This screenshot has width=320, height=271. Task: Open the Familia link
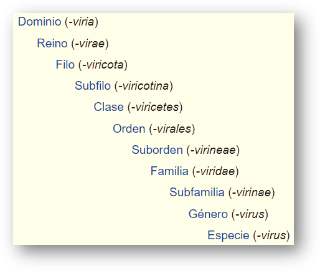pyautogui.click(x=169, y=171)
